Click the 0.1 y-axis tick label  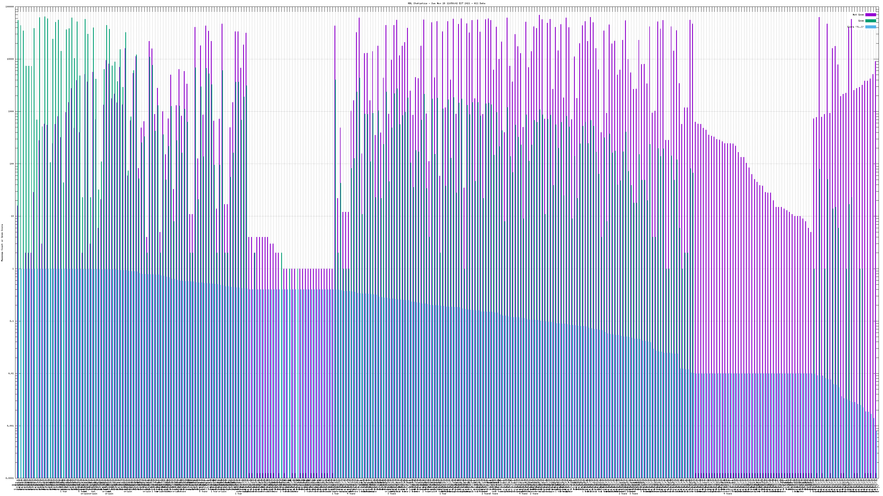12,321
